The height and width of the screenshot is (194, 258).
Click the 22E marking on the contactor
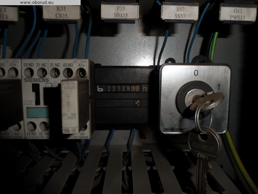(28, 102)
